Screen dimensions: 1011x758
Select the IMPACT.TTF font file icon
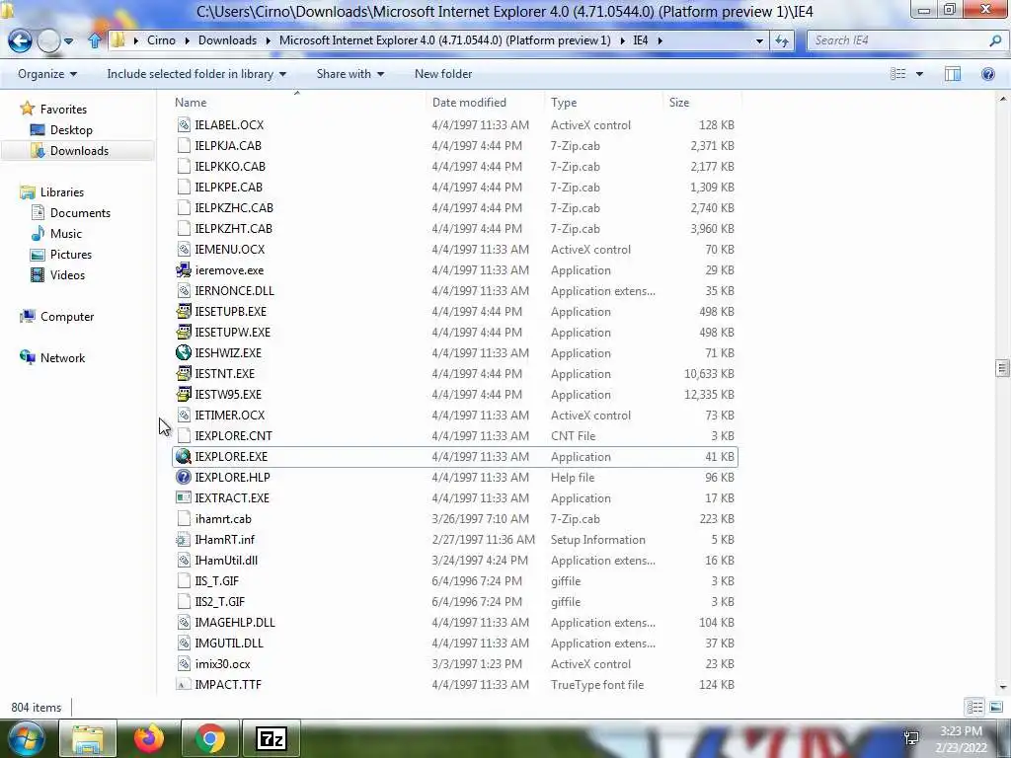[184, 685]
